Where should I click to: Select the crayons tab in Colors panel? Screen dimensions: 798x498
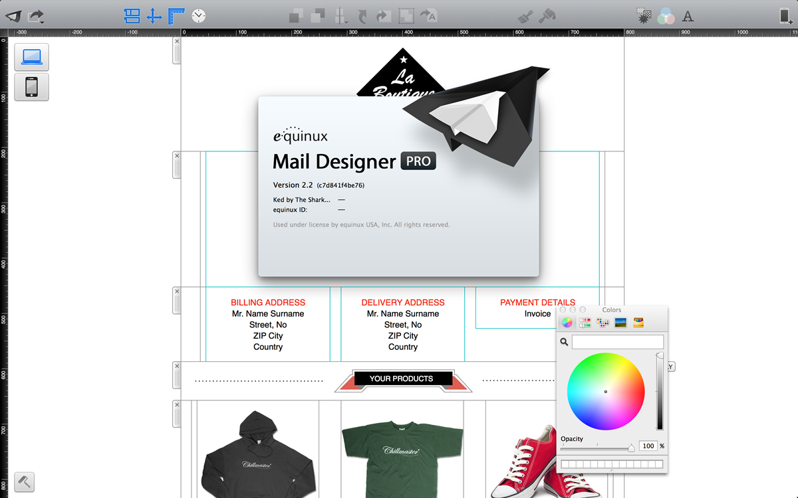[638, 323]
